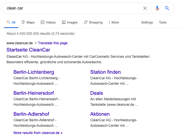Click the Translate this page link
This screenshot has width=181, height=138.
coord(53,43)
